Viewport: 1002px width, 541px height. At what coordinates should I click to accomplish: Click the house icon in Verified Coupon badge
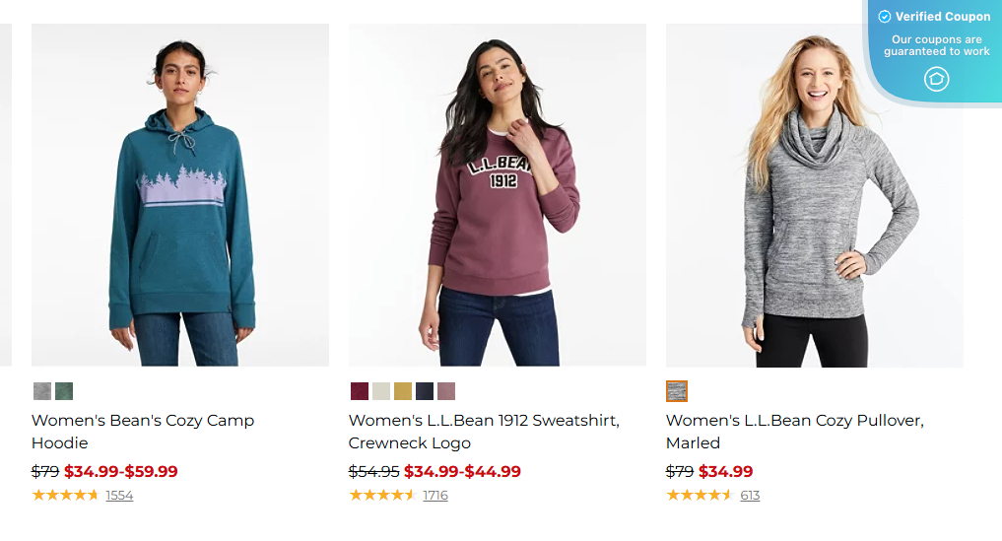pyautogui.click(x=936, y=79)
